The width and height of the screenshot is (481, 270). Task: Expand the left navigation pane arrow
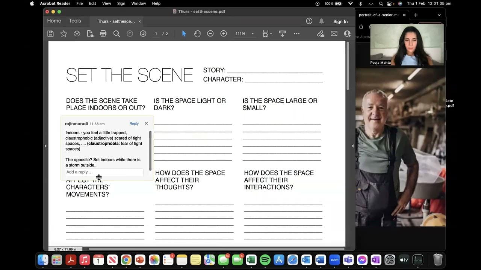click(45, 146)
